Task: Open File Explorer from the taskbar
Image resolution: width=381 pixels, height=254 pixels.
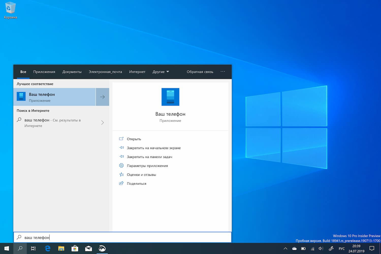Action: click(x=61, y=248)
